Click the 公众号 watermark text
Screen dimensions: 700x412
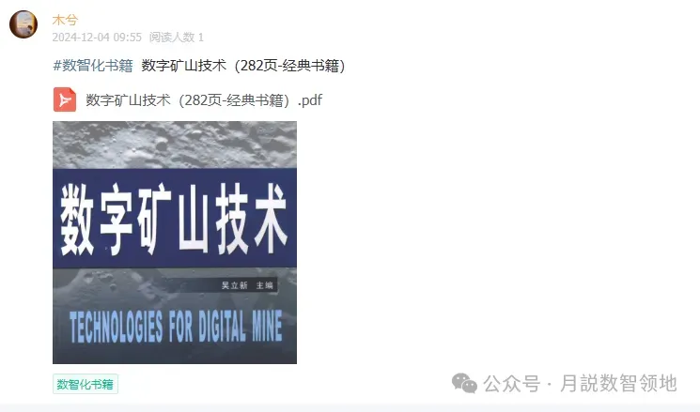(x=511, y=384)
